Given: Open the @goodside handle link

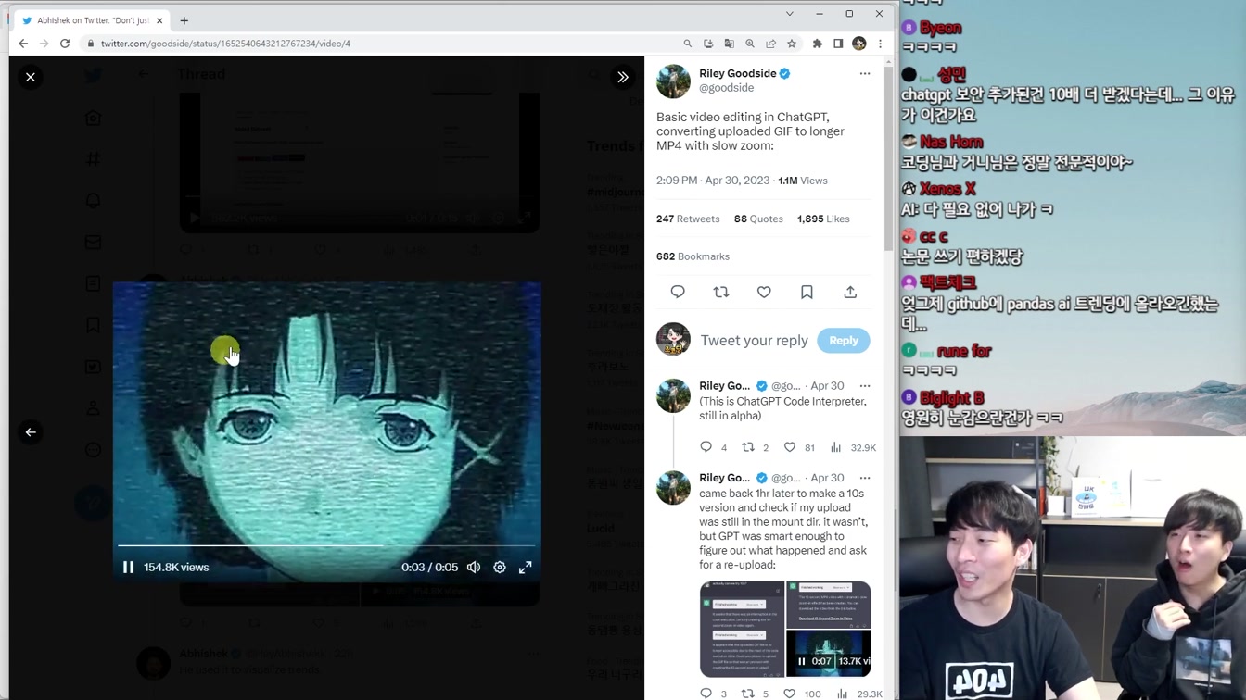Looking at the screenshot, I should click(x=726, y=88).
